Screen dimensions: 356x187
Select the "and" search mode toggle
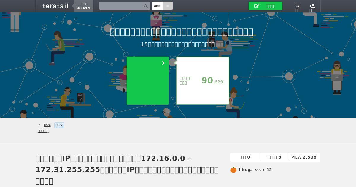(157, 6)
